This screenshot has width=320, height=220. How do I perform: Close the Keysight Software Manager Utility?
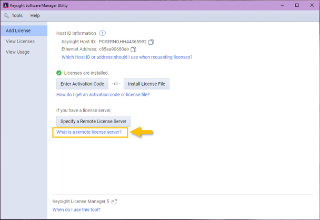point(312,5)
